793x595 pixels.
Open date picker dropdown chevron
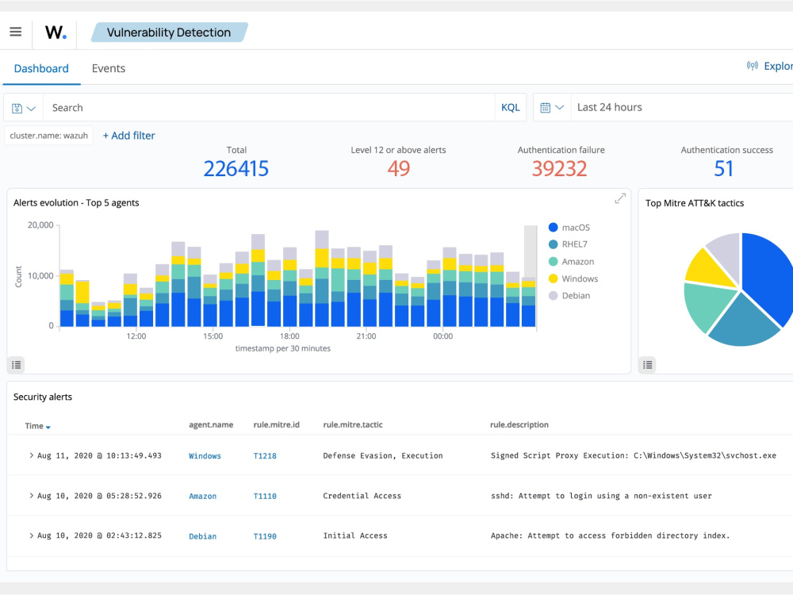point(559,107)
